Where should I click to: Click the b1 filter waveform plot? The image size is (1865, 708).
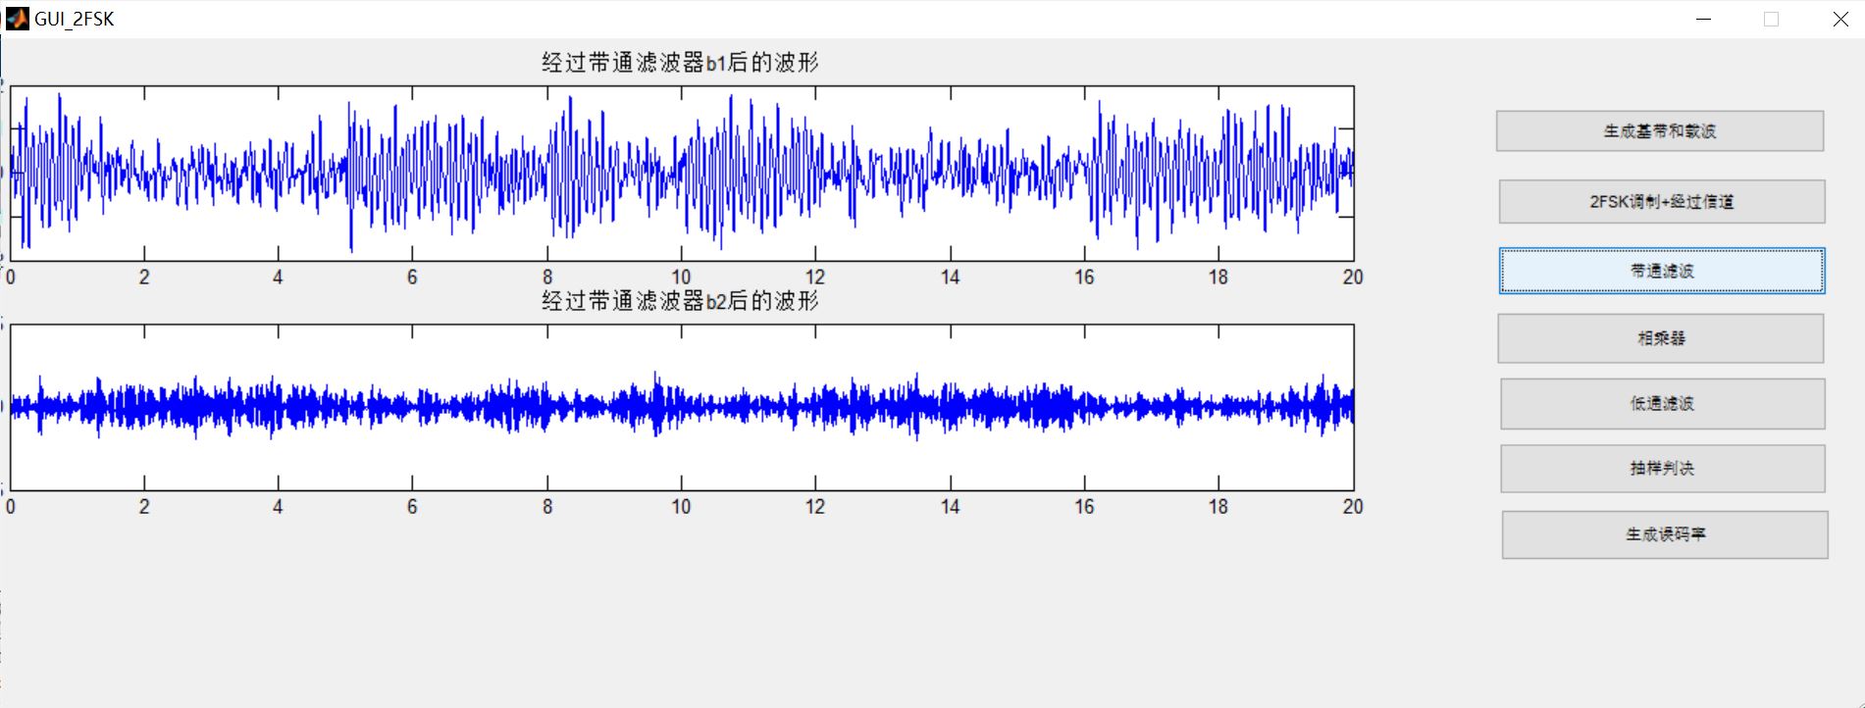click(x=682, y=174)
